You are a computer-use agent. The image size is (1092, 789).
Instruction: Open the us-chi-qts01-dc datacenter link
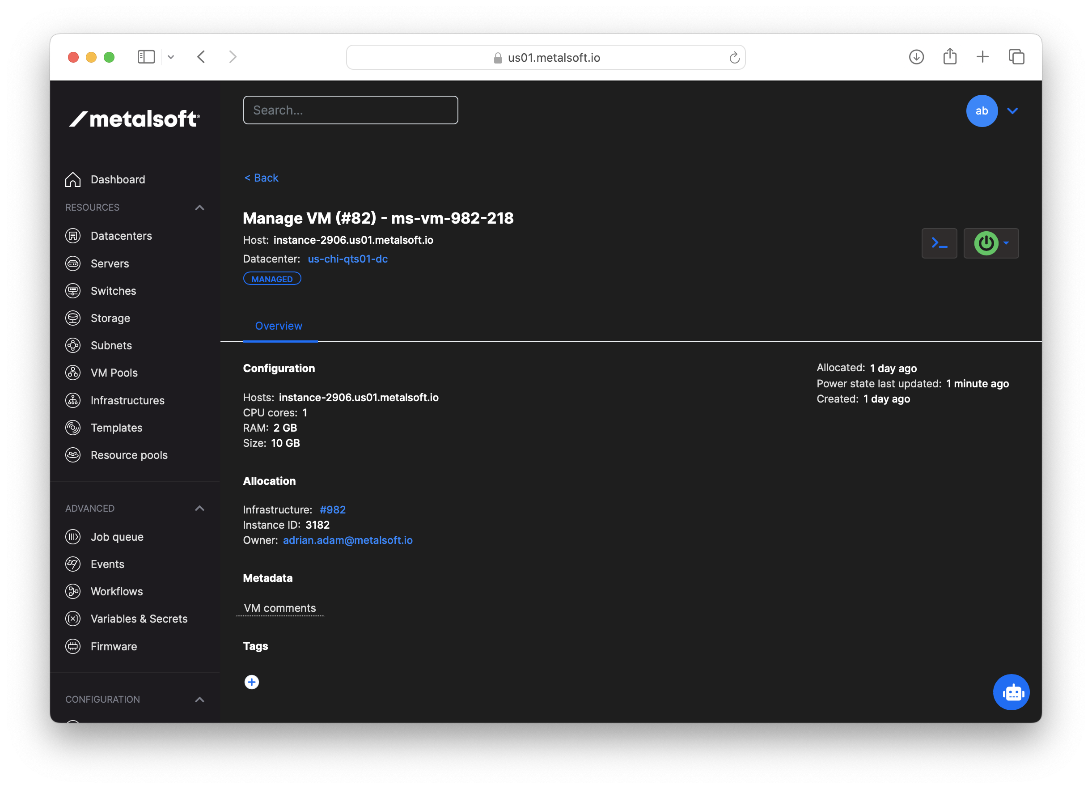click(347, 259)
